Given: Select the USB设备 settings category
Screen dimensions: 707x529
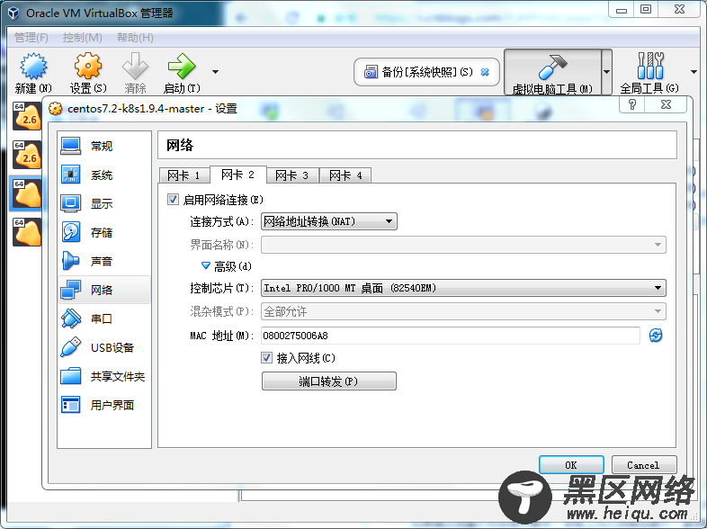Looking at the screenshot, I should [104, 347].
